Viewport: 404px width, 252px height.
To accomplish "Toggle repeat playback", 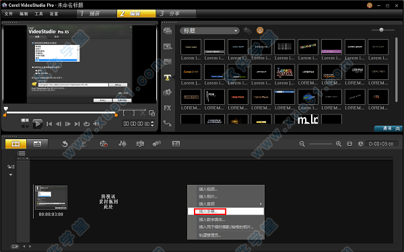I will pyautogui.click(x=87, y=124).
